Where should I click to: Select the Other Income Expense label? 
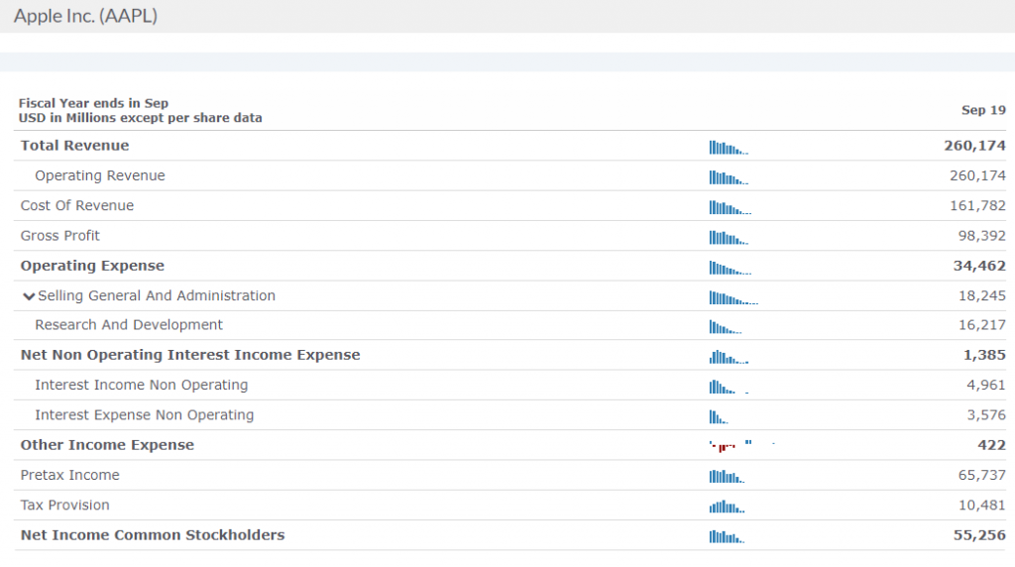pyautogui.click(x=107, y=445)
